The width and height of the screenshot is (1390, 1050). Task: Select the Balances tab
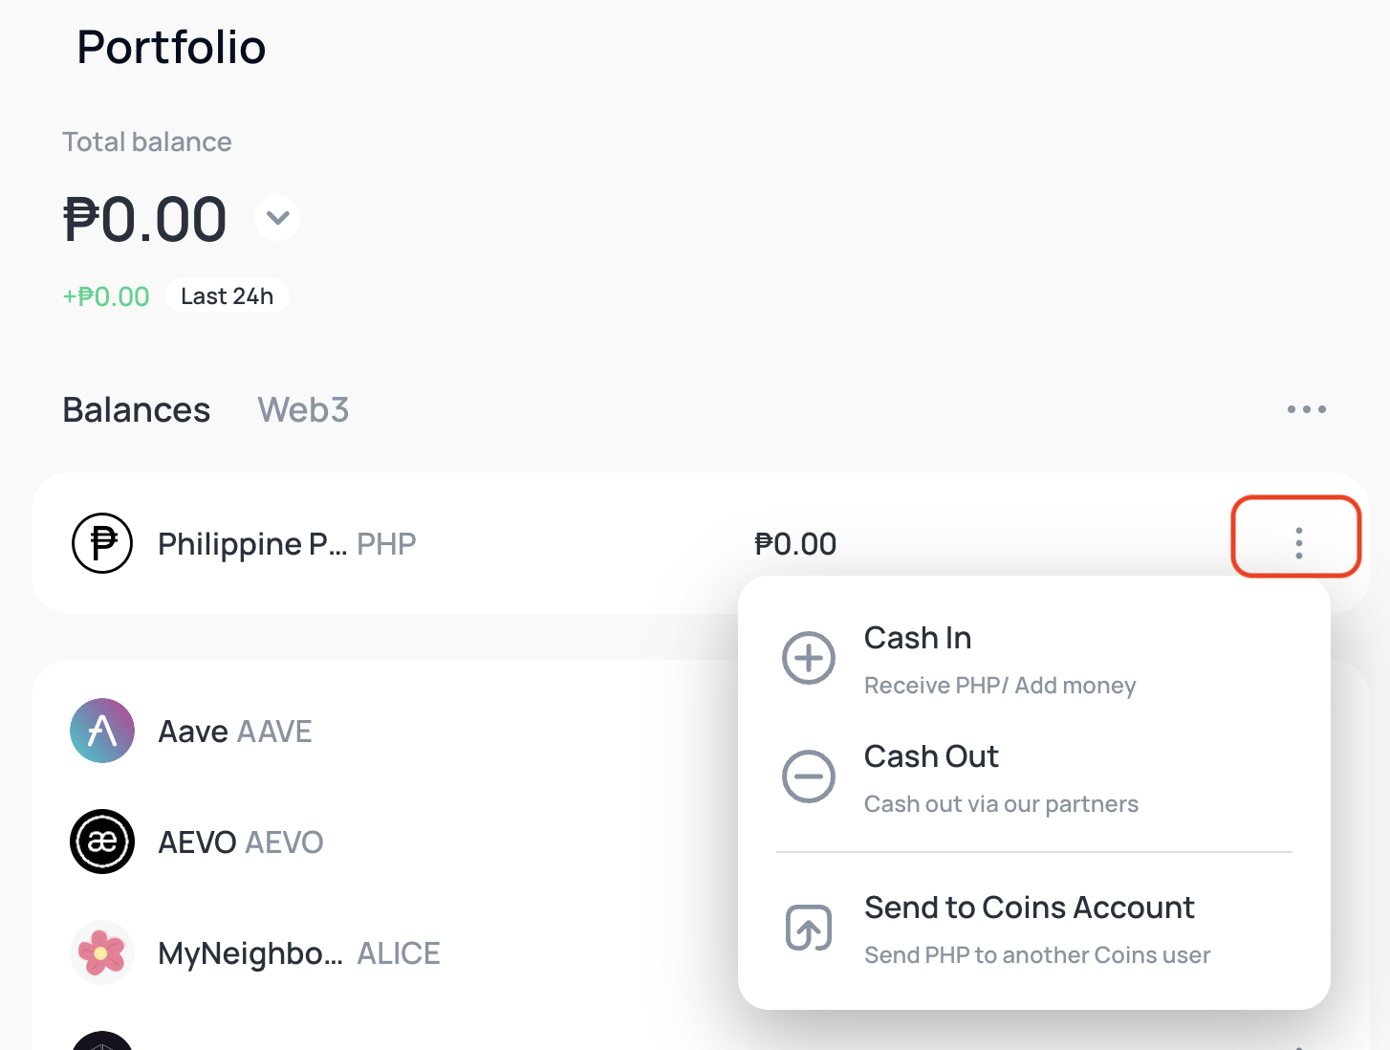coord(137,409)
